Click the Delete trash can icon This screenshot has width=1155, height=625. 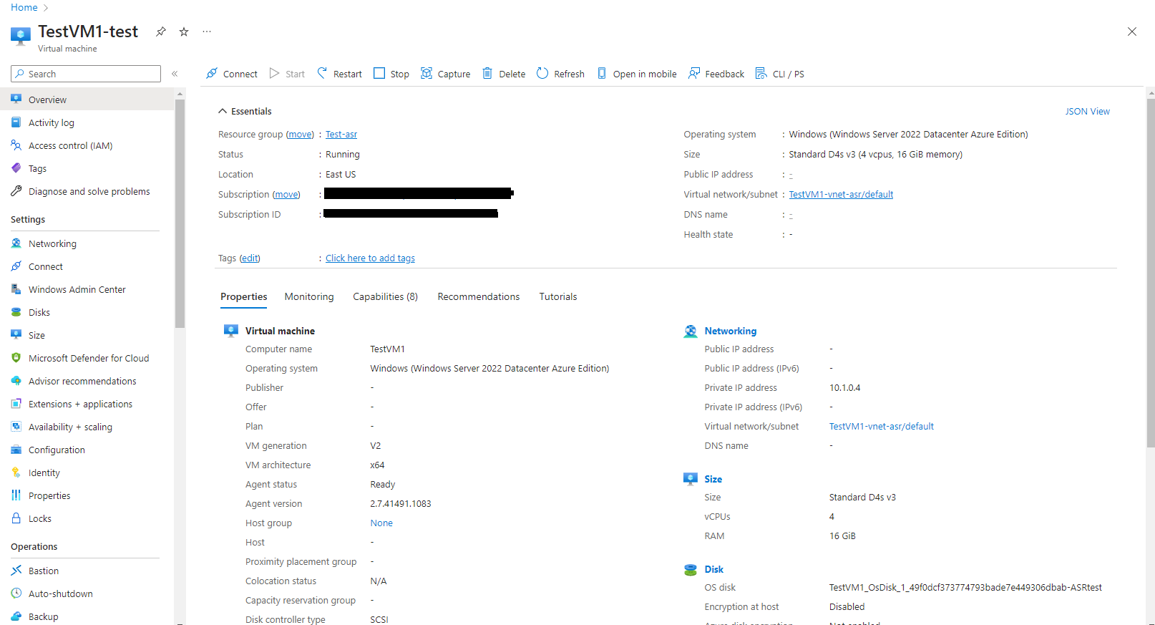pyautogui.click(x=487, y=73)
